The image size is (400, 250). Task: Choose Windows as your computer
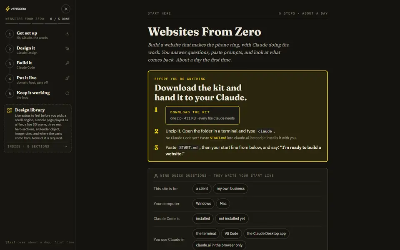[x=203, y=204]
